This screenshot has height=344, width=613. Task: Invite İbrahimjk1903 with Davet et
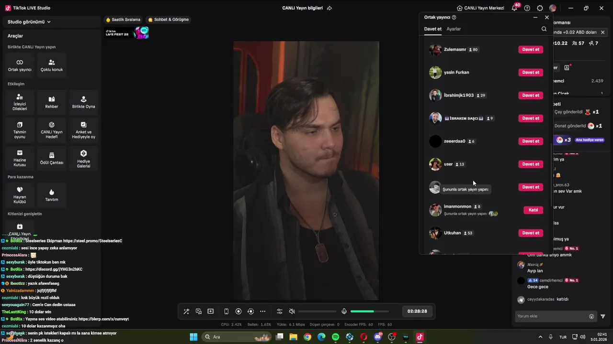pos(531,96)
